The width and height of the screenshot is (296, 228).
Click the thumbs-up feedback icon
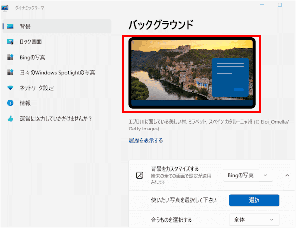(10, 119)
